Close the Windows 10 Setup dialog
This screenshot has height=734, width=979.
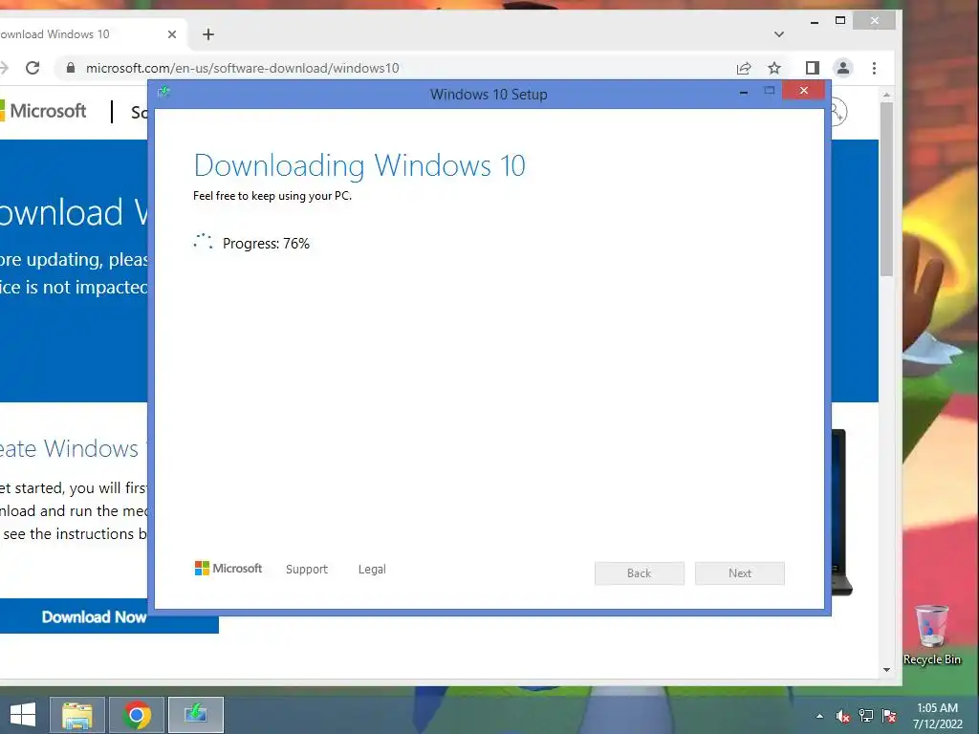point(803,91)
